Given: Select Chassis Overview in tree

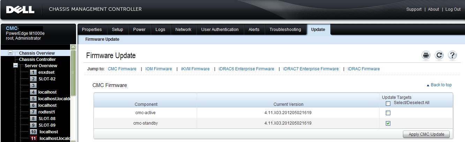Looking at the screenshot, I should tap(37, 53).
